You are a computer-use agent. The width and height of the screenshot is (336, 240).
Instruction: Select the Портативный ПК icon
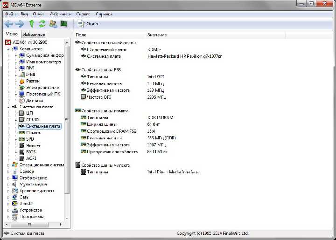click(21, 94)
